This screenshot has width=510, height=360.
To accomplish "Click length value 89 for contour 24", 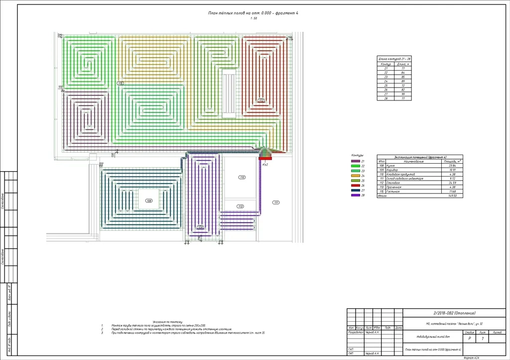I will (403, 81).
